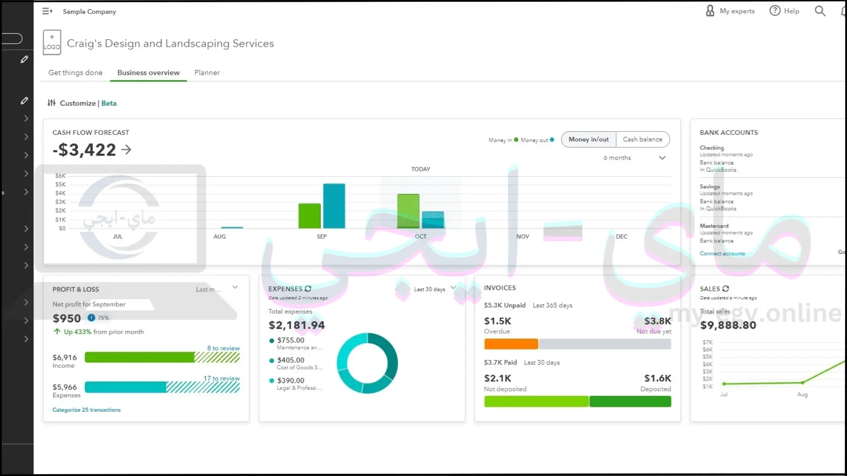This screenshot has height=476, width=847.
Task: Click the blue SEP money-out bar
Action: 334,206
